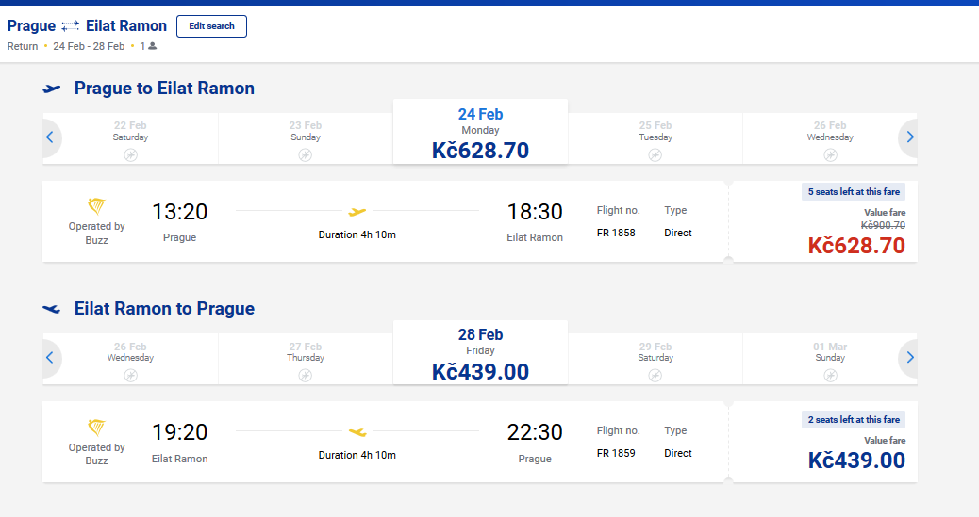This screenshot has height=517, width=979.
Task: Click the passenger icon next to 1
Action: (x=153, y=46)
